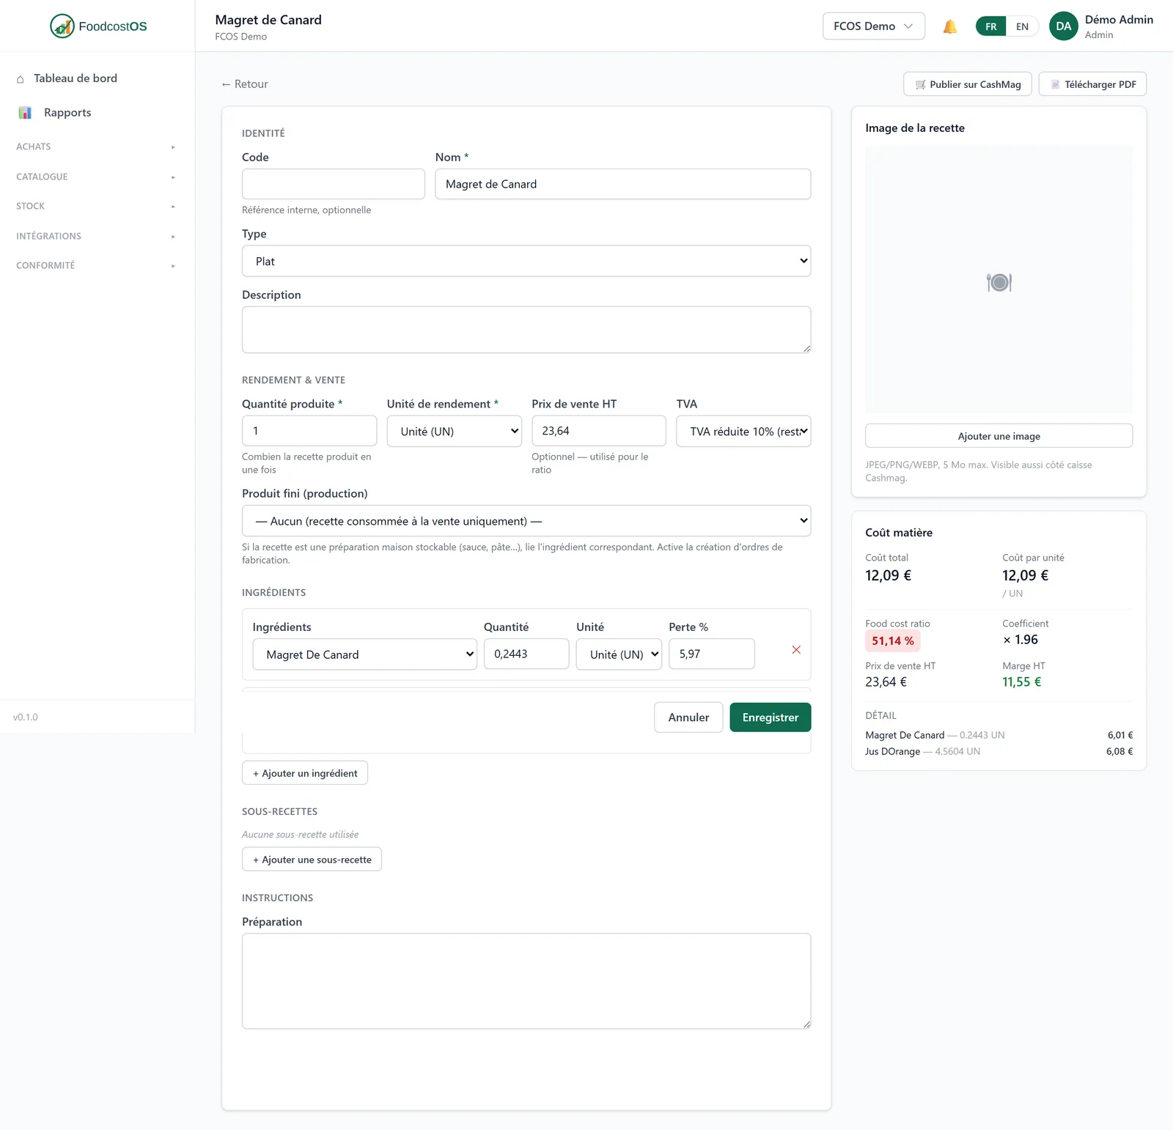Open the notifications bell
This screenshot has width=1173, height=1130.
pos(950,26)
